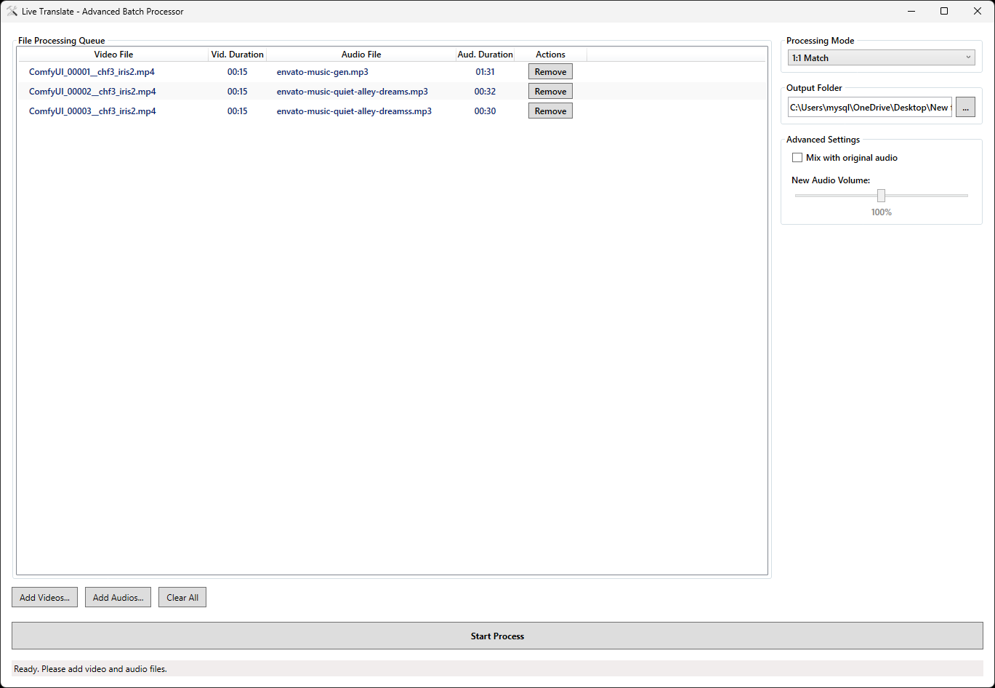This screenshot has width=995, height=688.
Task: Remove the quiet-alley-dreamss.mp3 row
Action: coord(550,111)
